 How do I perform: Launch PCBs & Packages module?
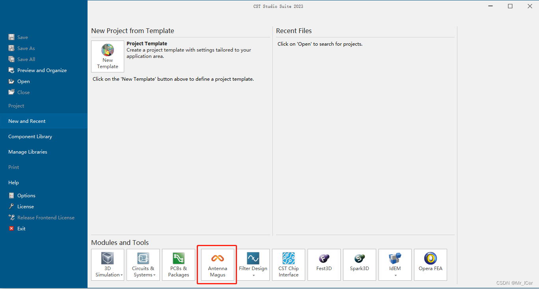tap(179, 265)
